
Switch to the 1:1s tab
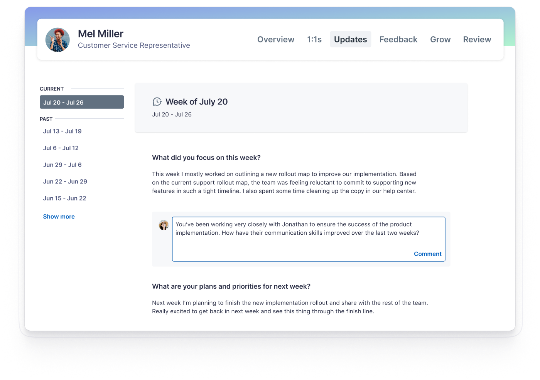click(x=314, y=39)
